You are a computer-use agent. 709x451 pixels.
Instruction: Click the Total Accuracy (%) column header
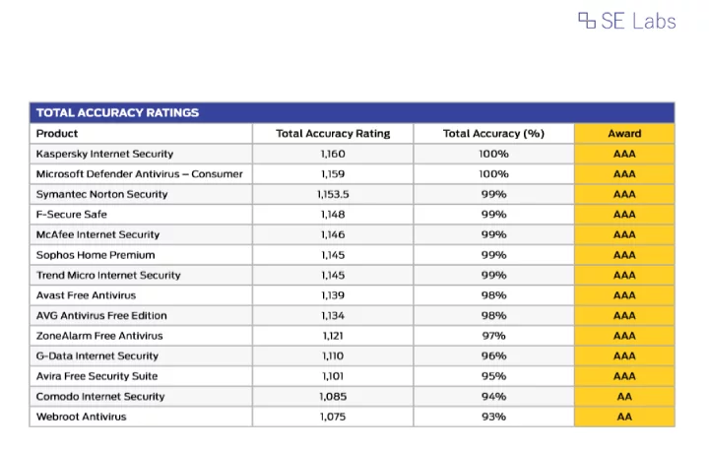coord(493,134)
